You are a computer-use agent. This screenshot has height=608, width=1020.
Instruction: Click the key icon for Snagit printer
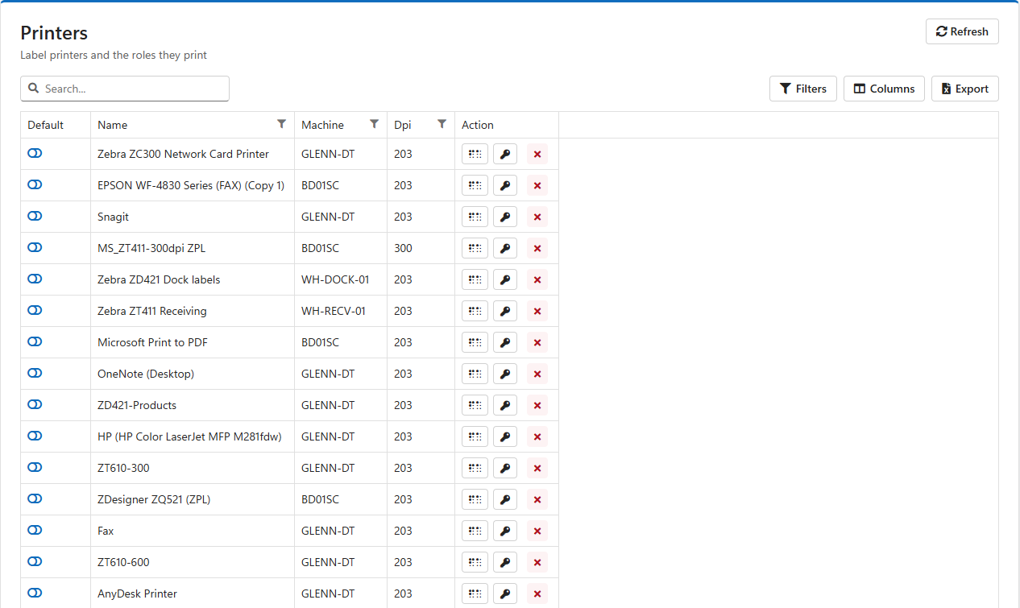click(x=505, y=217)
